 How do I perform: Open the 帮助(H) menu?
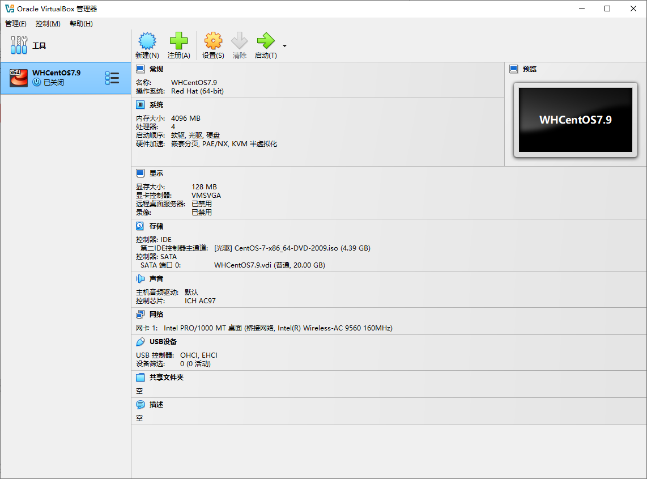tap(81, 24)
